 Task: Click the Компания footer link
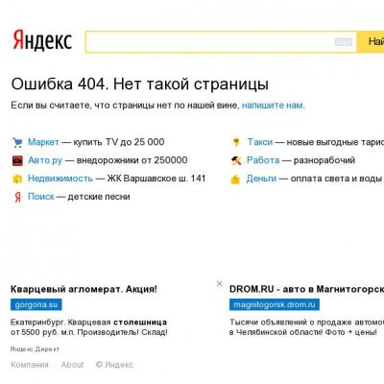point(30,365)
